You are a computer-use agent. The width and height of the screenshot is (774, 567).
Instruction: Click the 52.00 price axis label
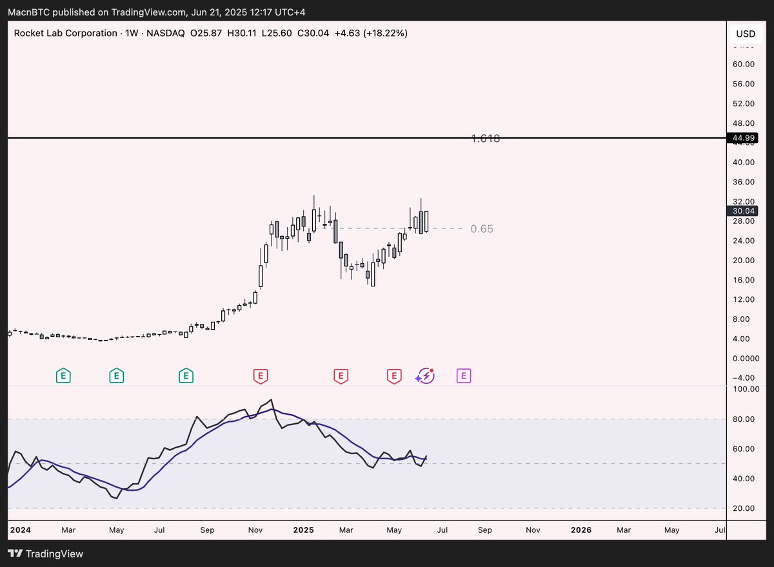tap(744, 103)
